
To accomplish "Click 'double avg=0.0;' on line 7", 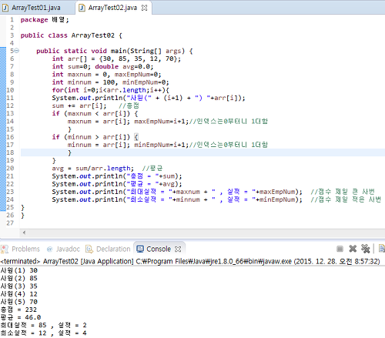I will (124, 66).
